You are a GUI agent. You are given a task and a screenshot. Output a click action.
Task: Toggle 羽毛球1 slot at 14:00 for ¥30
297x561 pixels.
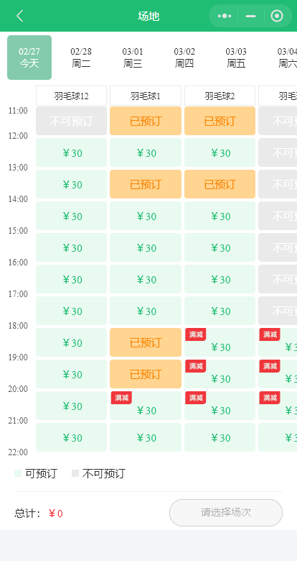(x=146, y=216)
